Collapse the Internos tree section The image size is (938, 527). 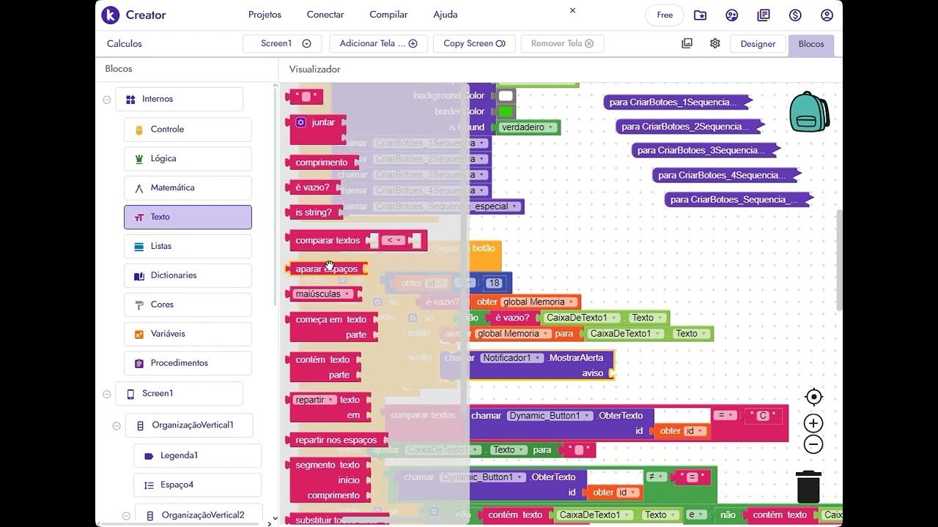coord(107,100)
